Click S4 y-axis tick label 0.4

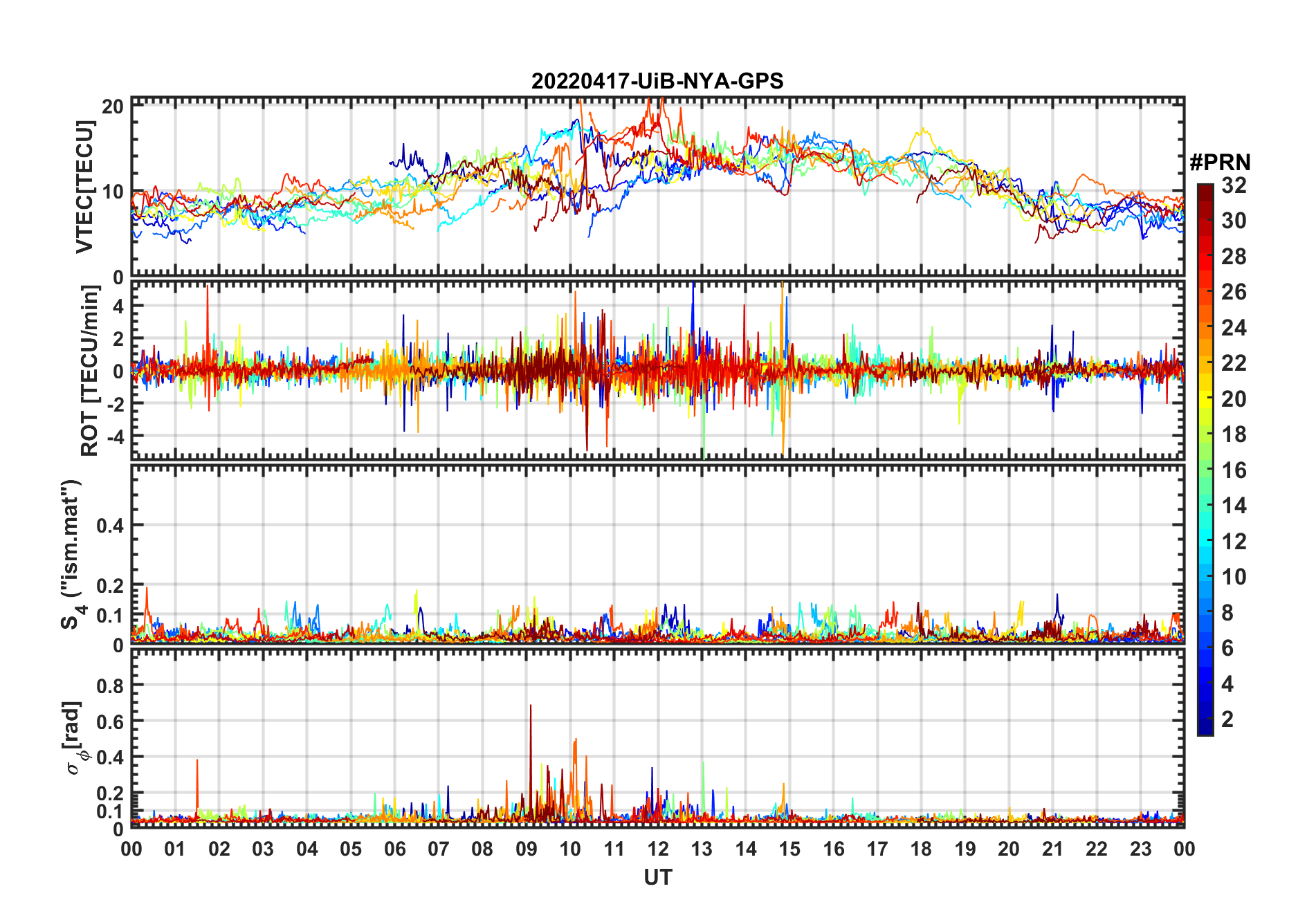coord(111,526)
